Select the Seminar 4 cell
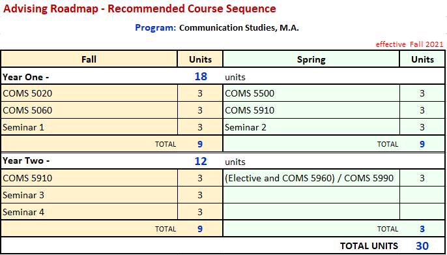 pyautogui.click(x=89, y=212)
